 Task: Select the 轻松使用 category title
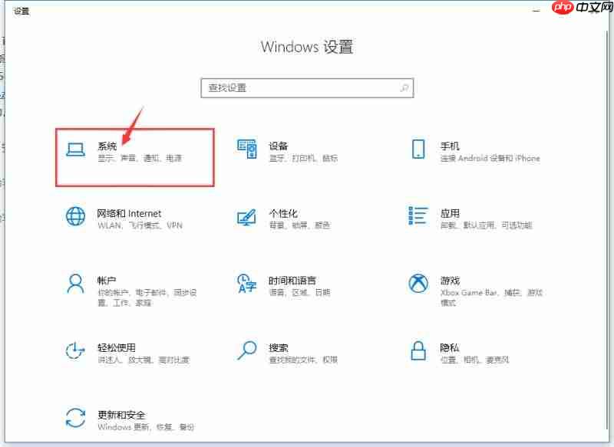pyautogui.click(x=117, y=347)
